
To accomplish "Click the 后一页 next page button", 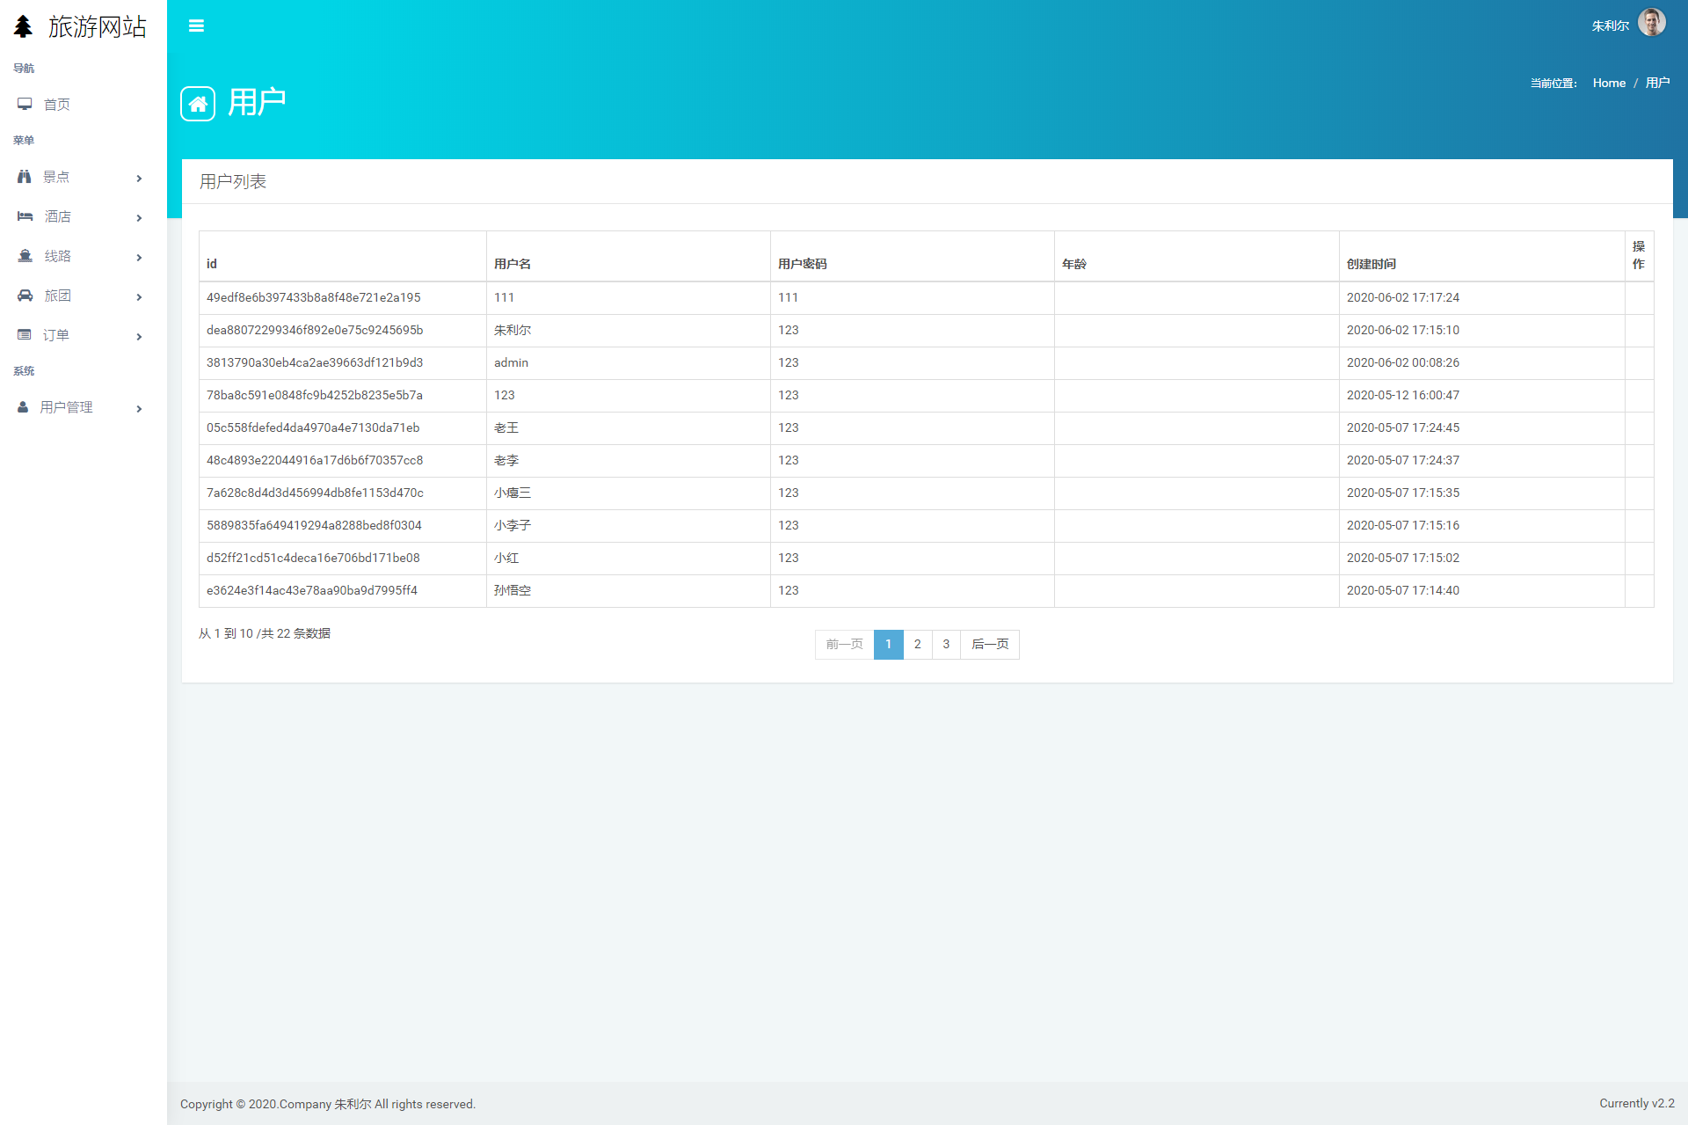I will (x=990, y=645).
